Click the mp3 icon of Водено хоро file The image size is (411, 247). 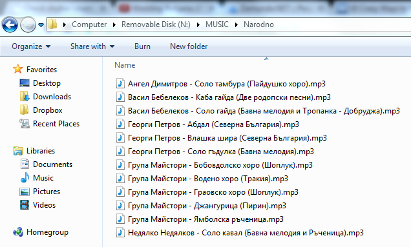click(x=120, y=179)
